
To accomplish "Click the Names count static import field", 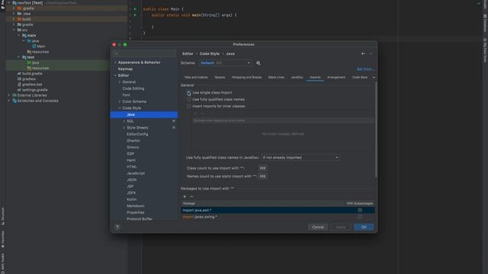I will [x=262, y=176].
